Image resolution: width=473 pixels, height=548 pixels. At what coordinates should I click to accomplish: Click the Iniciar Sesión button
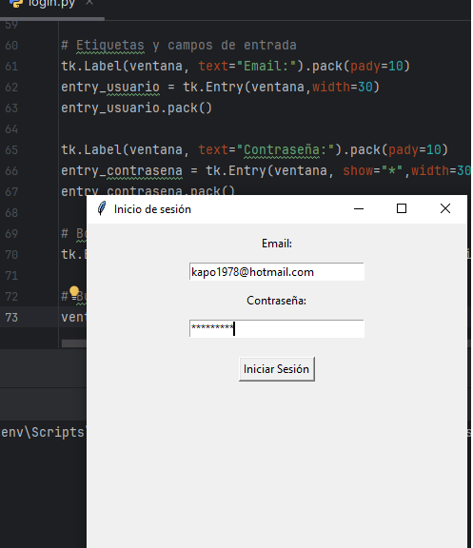coord(277,369)
